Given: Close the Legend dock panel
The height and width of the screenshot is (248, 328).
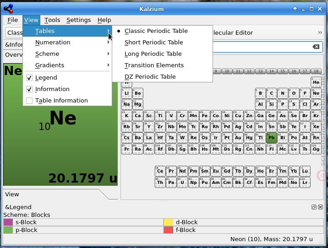Looking at the screenshot, I should pos(320,207).
